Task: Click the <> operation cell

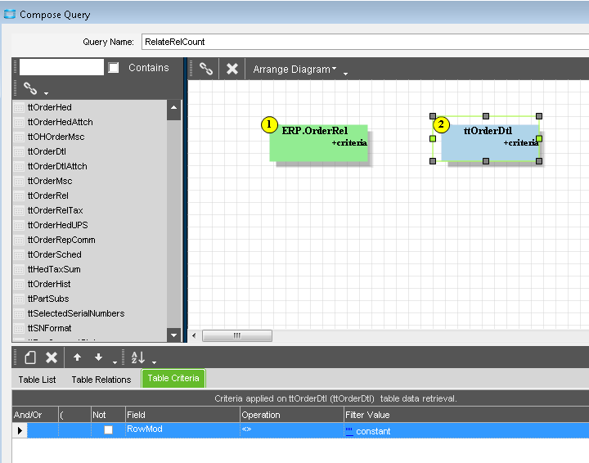Action: point(292,429)
